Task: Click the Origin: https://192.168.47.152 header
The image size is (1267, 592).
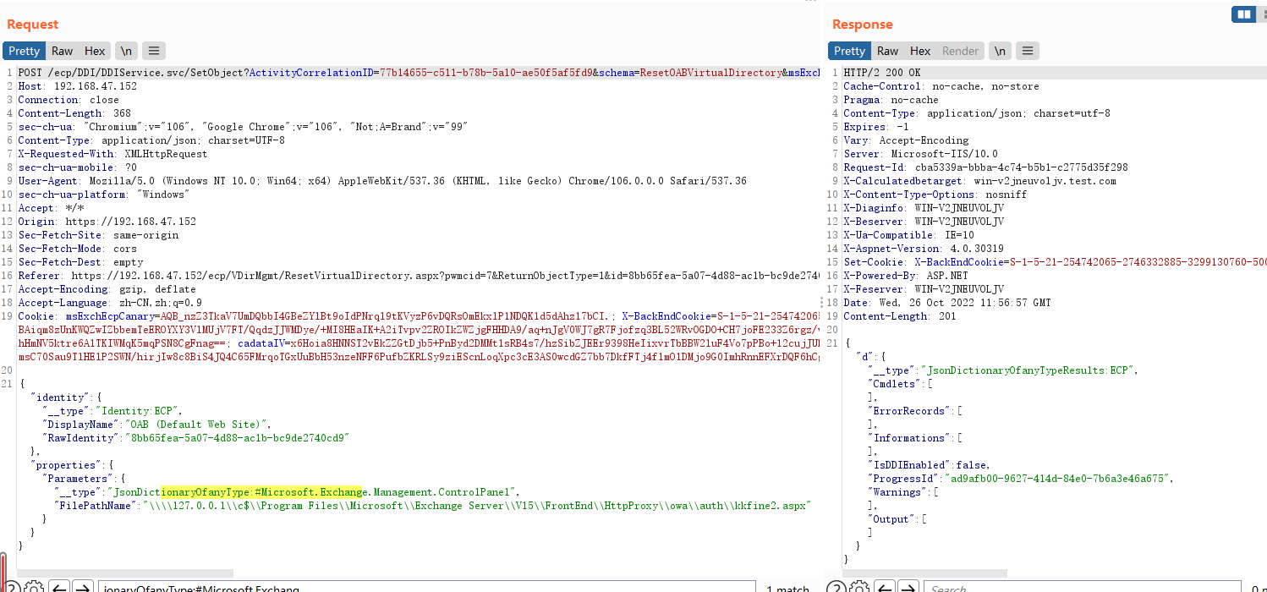Action: (107, 222)
